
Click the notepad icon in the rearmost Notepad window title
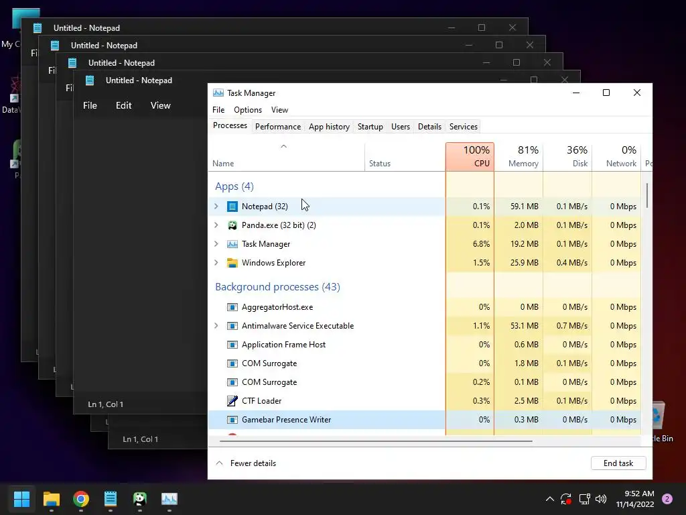tap(38, 28)
